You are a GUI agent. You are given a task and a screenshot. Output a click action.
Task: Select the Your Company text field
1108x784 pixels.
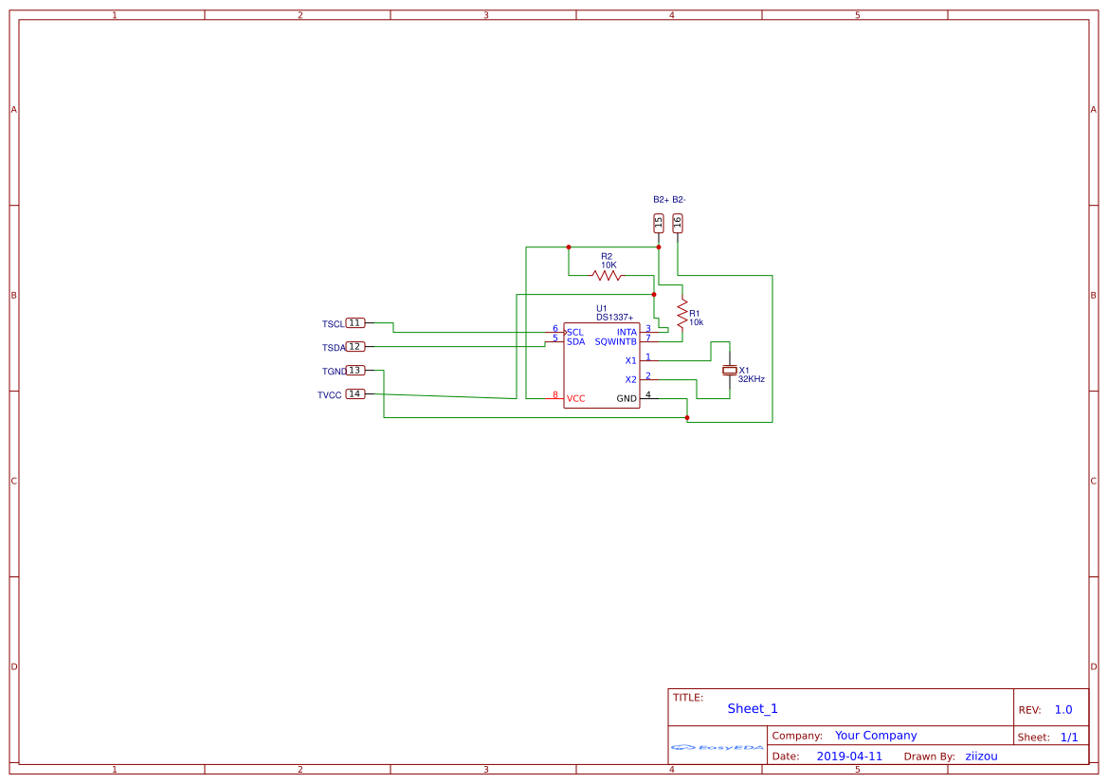click(x=875, y=735)
